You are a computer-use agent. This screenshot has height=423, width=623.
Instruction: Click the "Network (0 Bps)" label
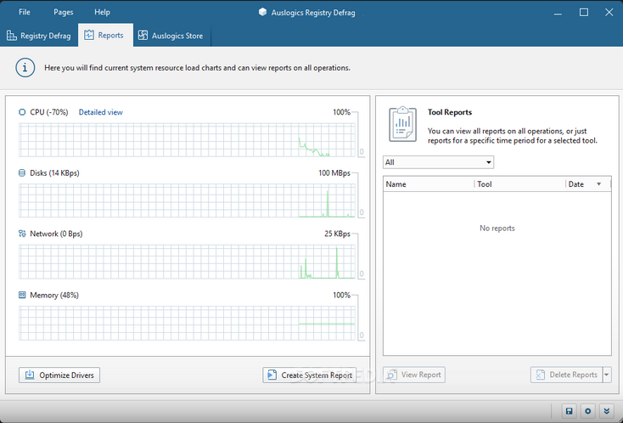pos(56,234)
